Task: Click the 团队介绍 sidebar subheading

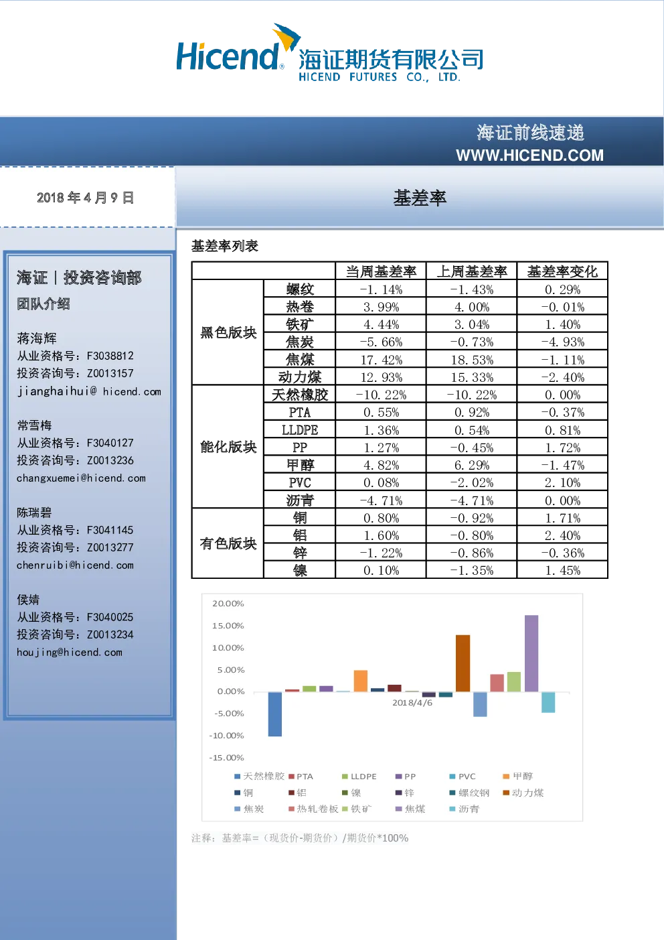Action: 44,304
